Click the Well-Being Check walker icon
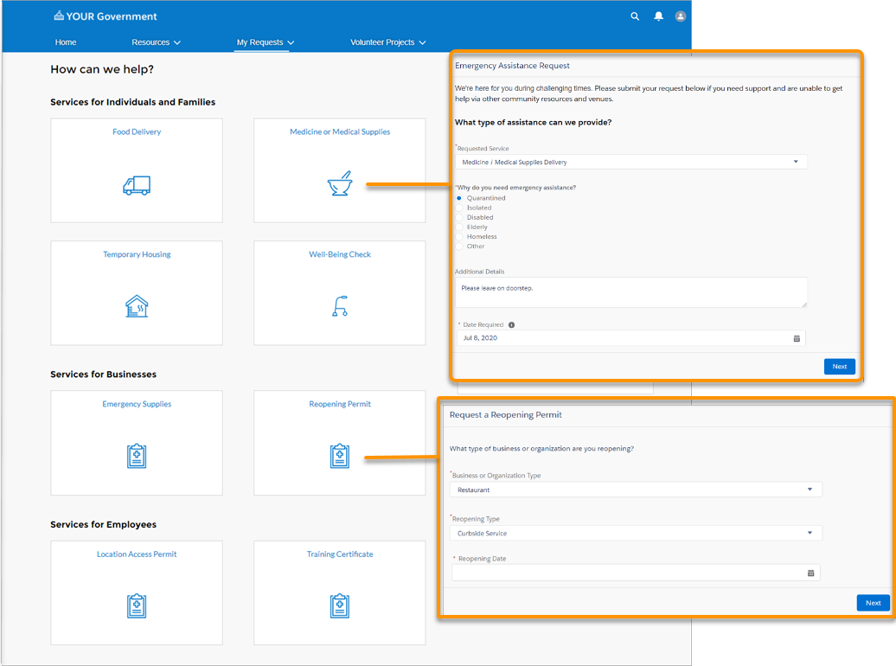 point(339,307)
